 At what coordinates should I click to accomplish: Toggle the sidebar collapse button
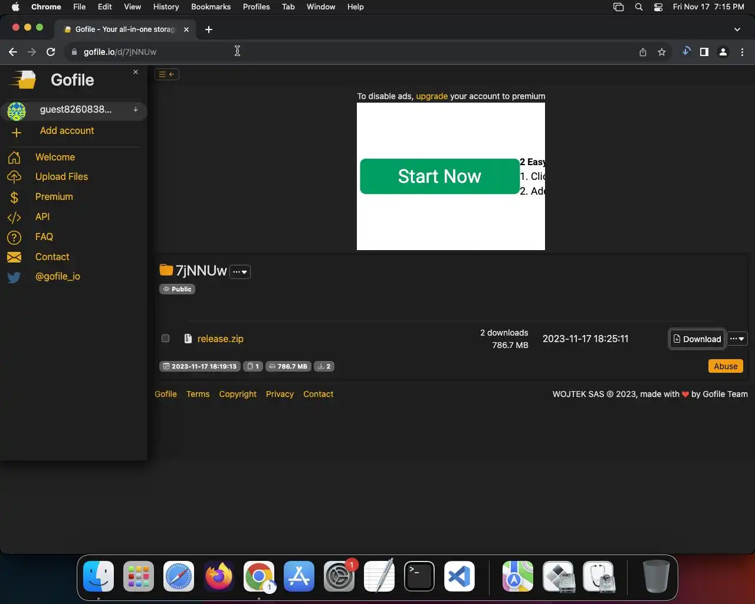pos(167,74)
